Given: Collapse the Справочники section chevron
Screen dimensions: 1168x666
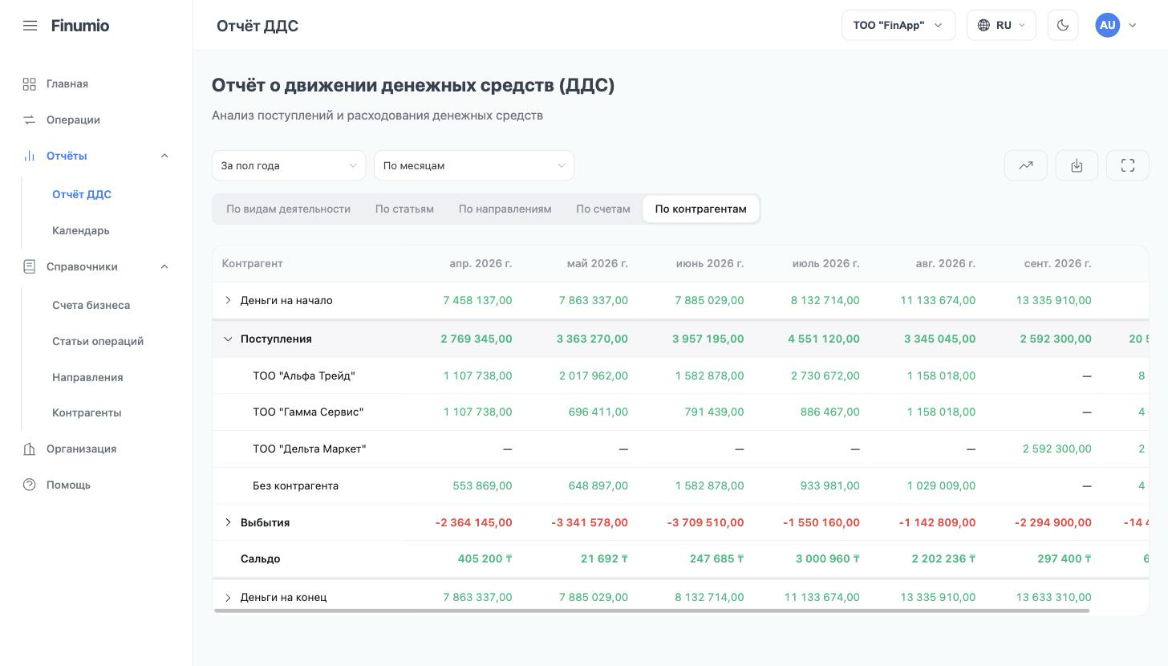Looking at the screenshot, I should click(x=164, y=266).
